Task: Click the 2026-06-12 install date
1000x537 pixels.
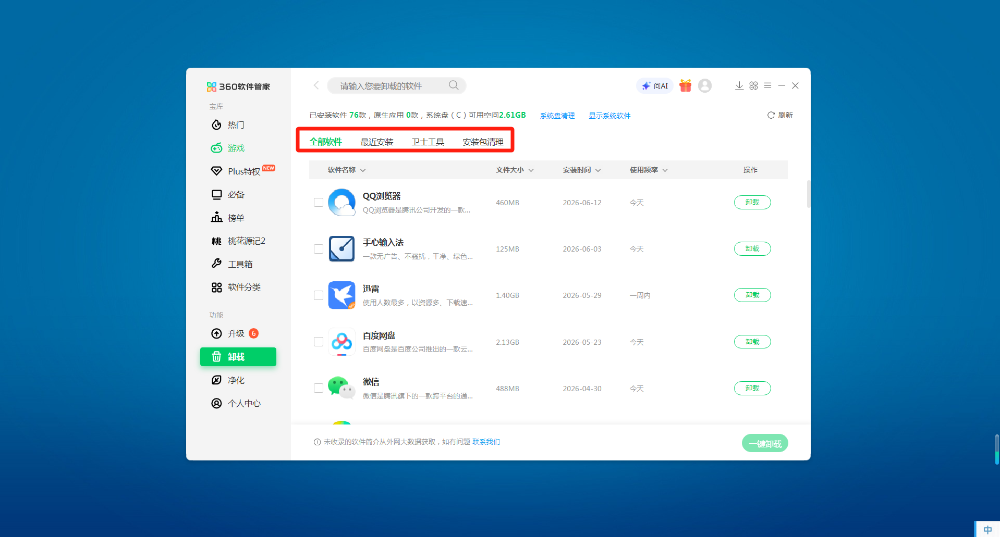Action: [x=582, y=203]
